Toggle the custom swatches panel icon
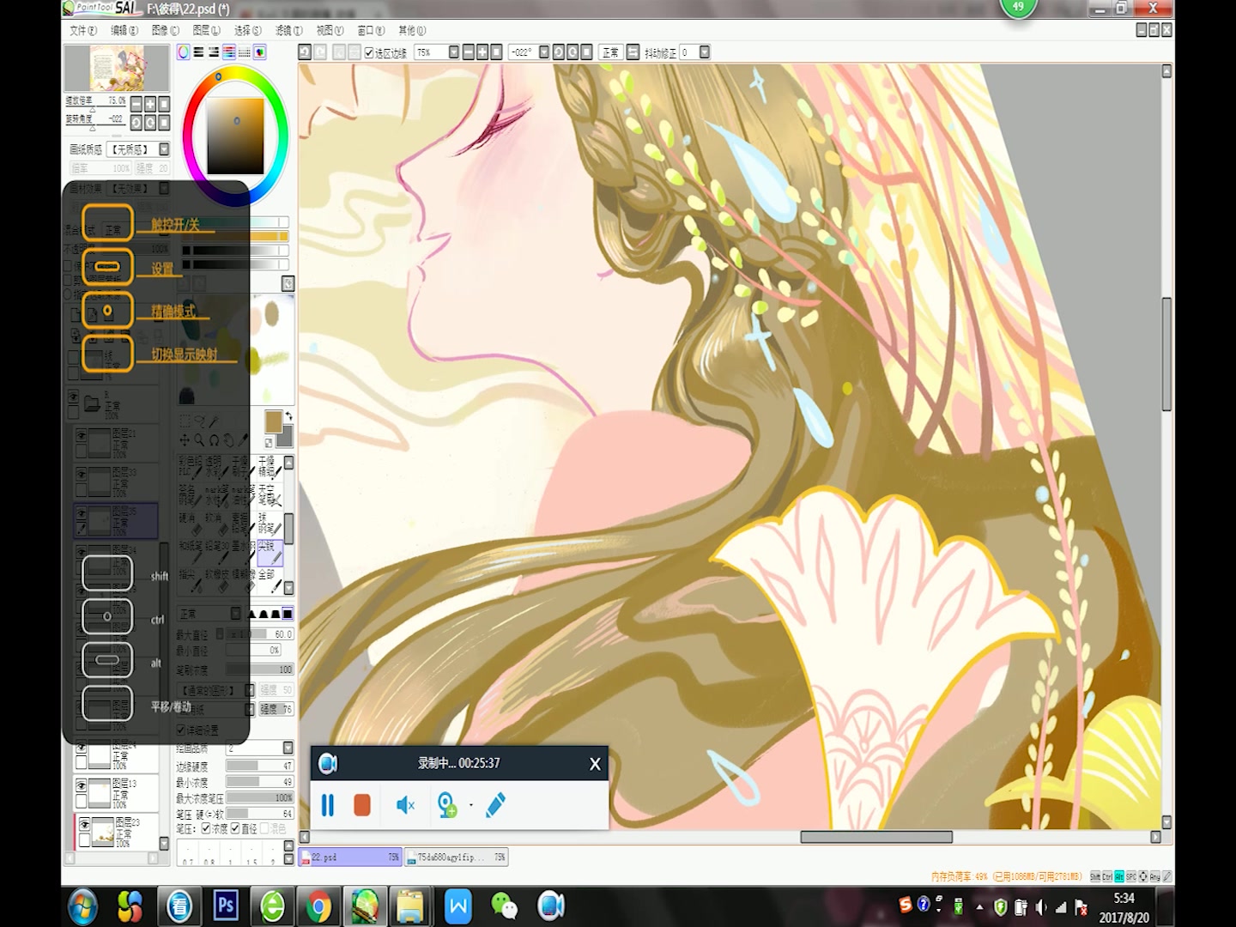This screenshot has width=1236, height=927. click(245, 52)
